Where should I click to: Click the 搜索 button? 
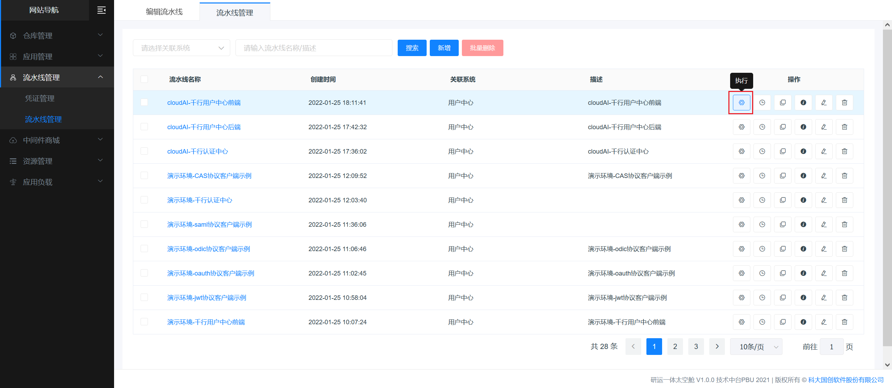412,48
